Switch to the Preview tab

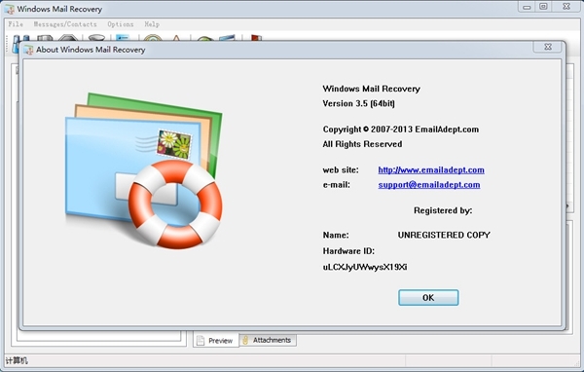tap(216, 340)
